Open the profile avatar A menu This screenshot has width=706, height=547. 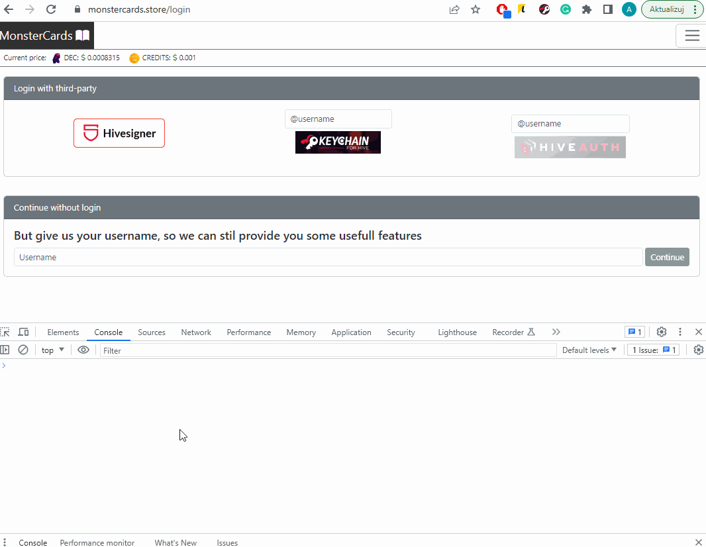point(629,9)
